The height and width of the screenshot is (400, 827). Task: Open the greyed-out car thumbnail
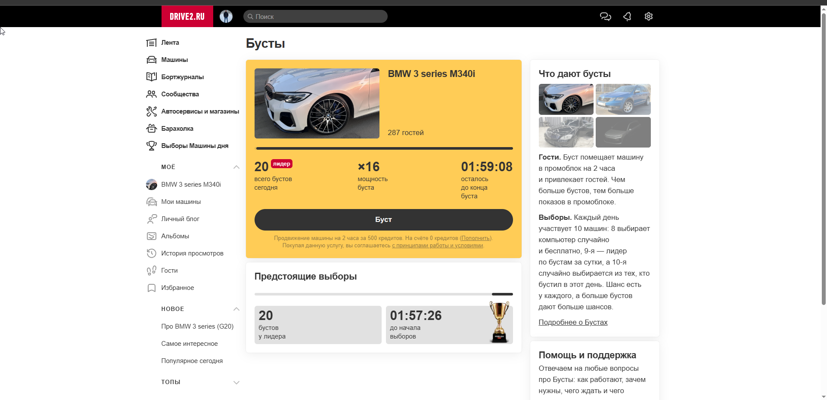[x=623, y=132]
